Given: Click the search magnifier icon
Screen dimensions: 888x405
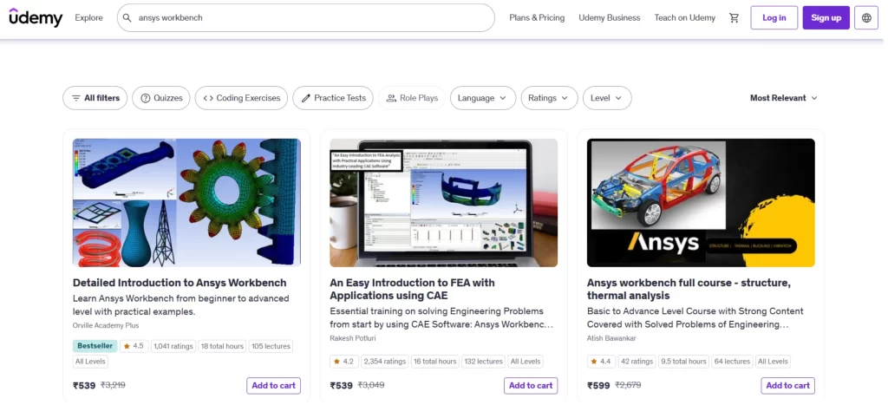Looking at the screenshot, I should coord(127,18).
